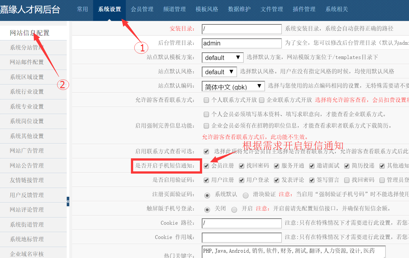Click the 热门关键字 keywords text area
This screenshot has width=409, height=258.
(x=293, y=252)
